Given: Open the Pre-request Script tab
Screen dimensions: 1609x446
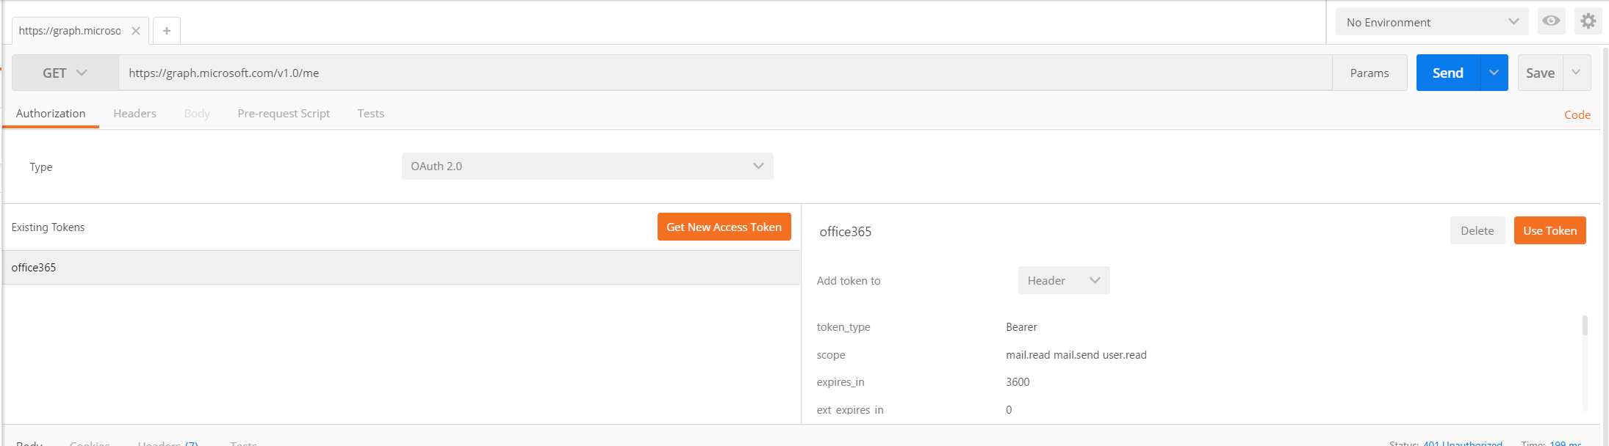Looking at the screenshot, I should (x=284, y=114).
